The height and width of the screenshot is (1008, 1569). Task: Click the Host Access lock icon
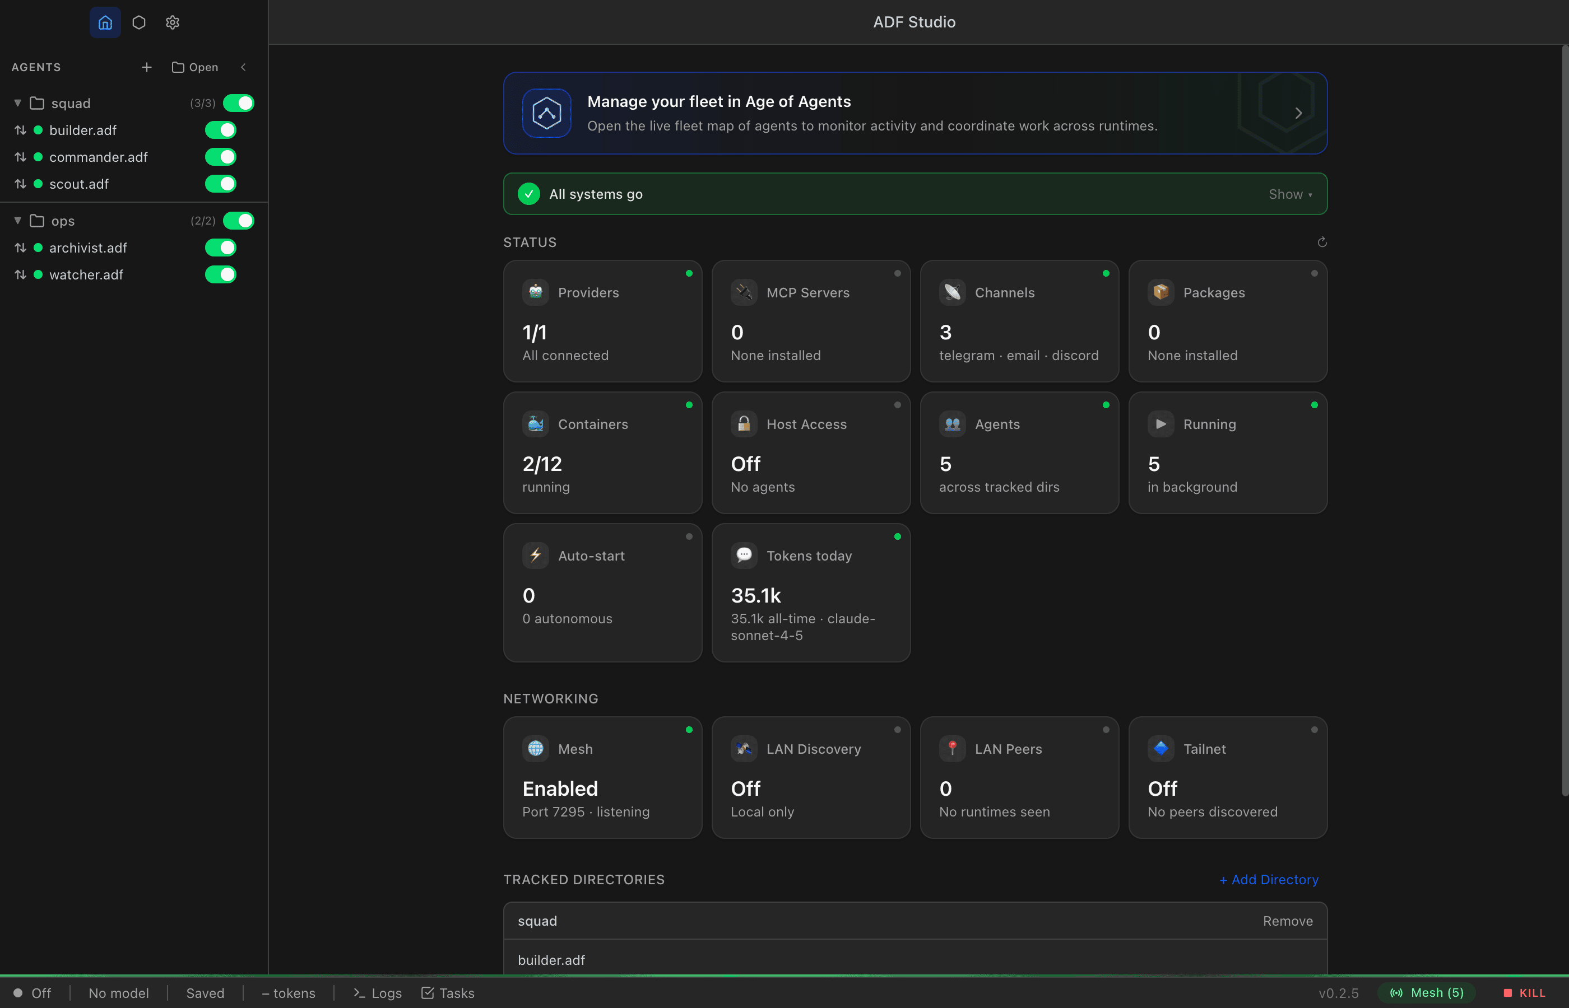pyautogui.click(x=744, y=423)
